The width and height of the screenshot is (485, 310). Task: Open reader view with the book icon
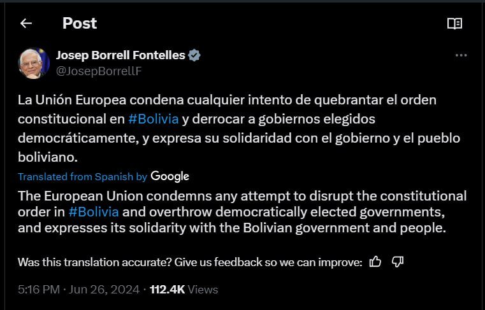(454, 24)
